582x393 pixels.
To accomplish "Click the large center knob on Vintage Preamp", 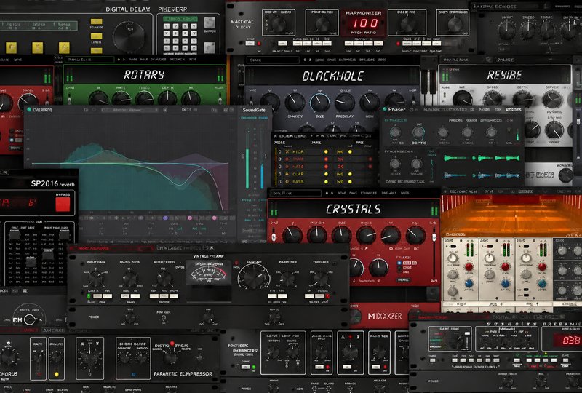I will (x=254, y=277).
